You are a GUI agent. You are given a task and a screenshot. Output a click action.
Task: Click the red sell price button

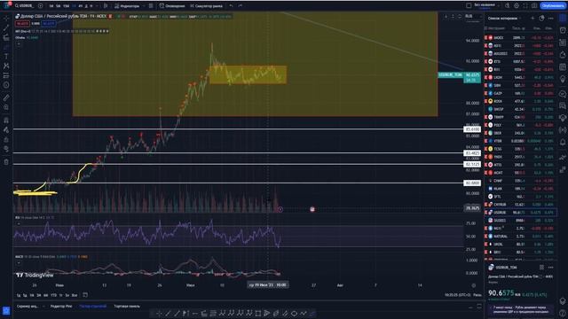tap(22, 24)
